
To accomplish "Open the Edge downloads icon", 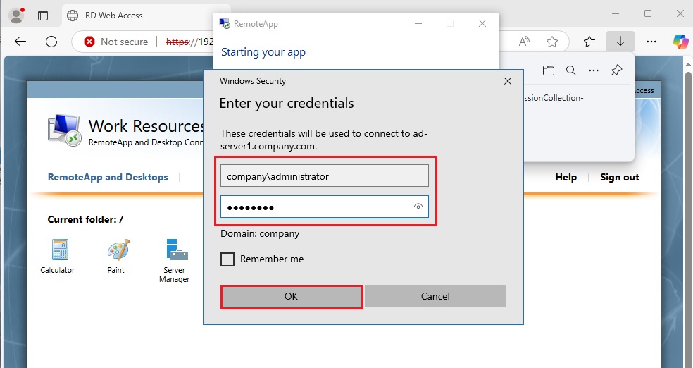I will coord(620,42).
